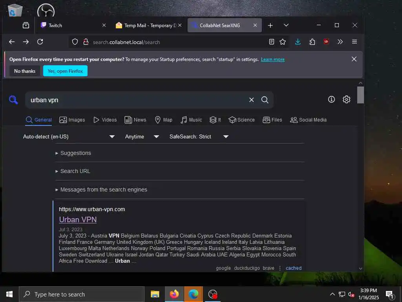Expand the Search URL section

point(73,171)
